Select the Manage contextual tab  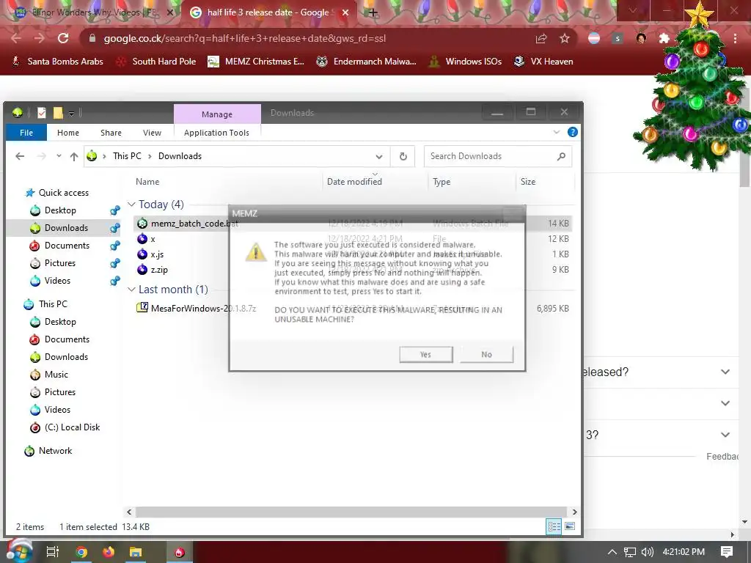coord(217,114)
